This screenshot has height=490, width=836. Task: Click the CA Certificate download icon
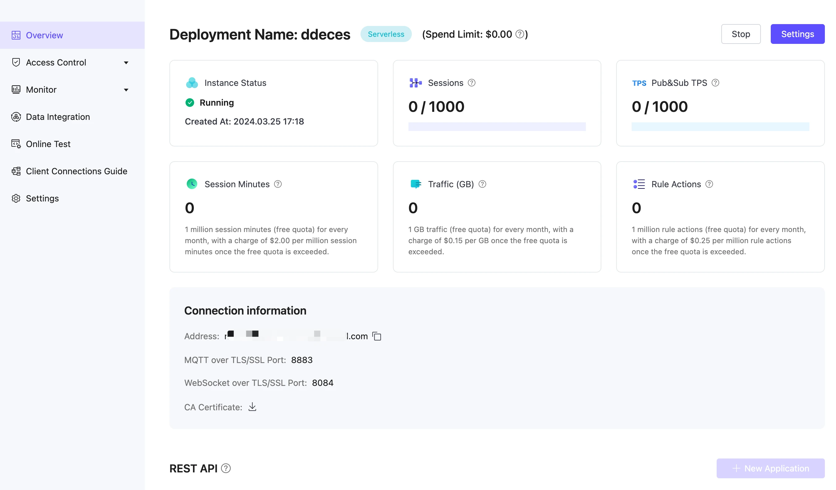(x=252, y=407)
